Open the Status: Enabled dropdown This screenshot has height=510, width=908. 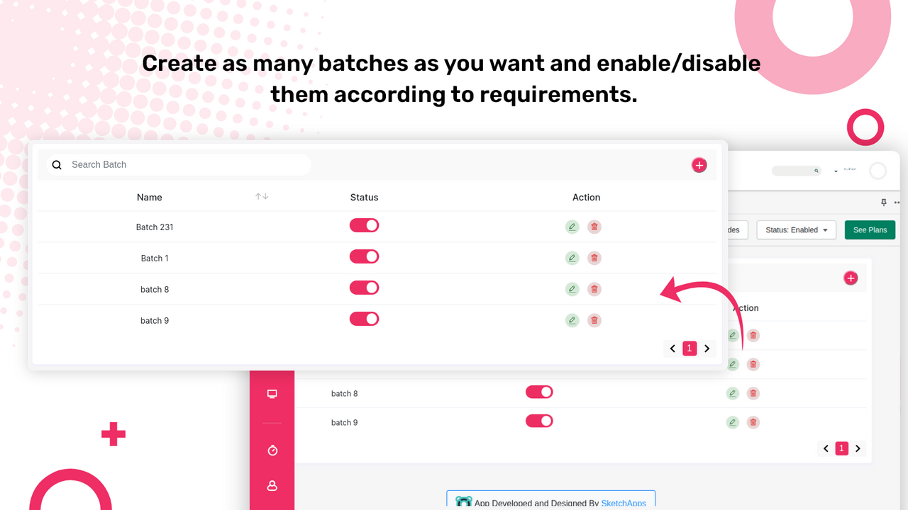click(796, 229)
